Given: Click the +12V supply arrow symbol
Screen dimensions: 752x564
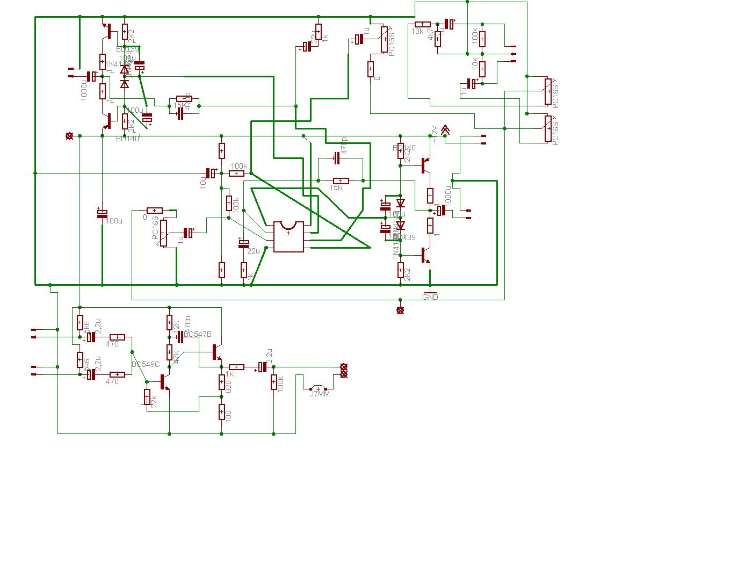Looking at the screenshot, I should (445, 130).
